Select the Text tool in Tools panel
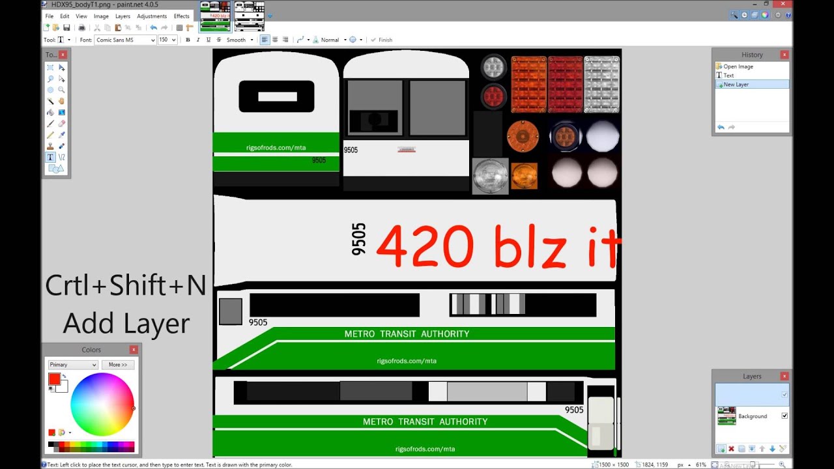The image size is (834, 469). [50, 157]
